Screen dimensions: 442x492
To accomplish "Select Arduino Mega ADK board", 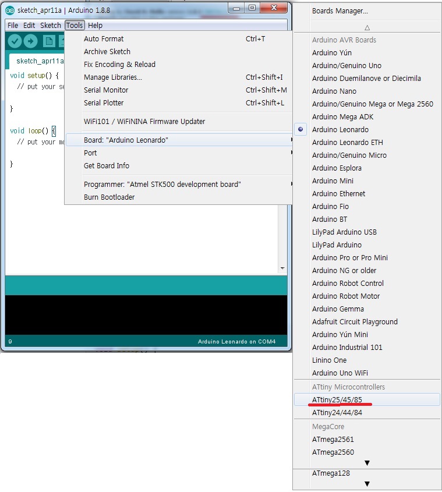I will pos(367,116).
